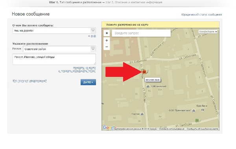Click the my-location target icon on map
236x149 pixels.
coord(107,33)
